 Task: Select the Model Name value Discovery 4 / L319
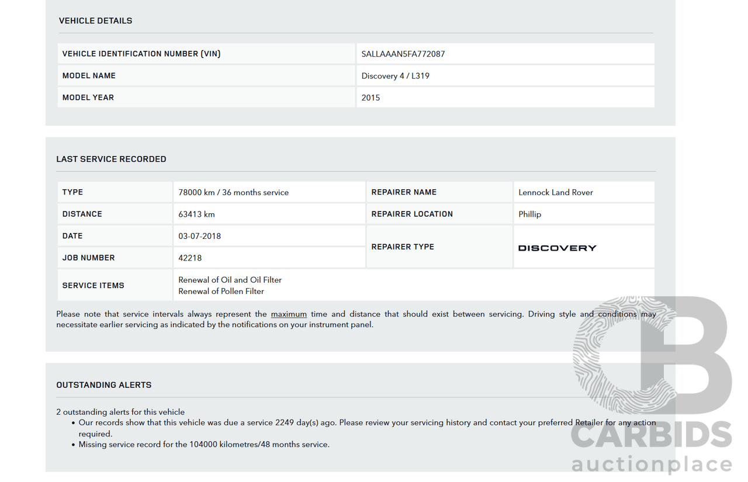tap(396, 76)
